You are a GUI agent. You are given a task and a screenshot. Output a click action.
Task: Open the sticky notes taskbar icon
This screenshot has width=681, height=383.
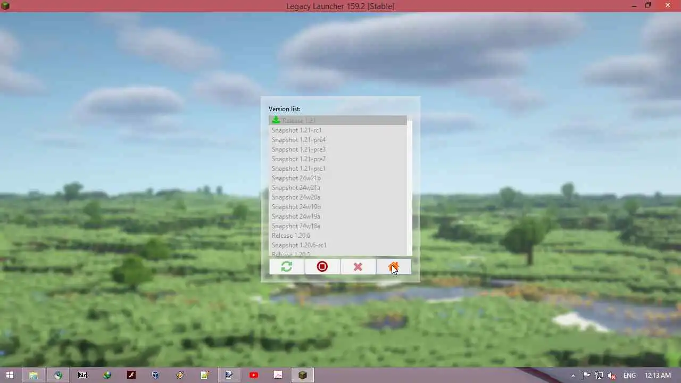(204, 375)
